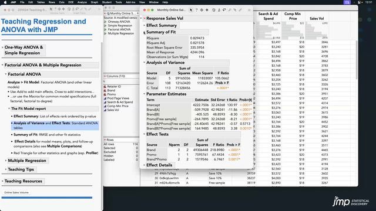Select the lasso tool in report toolbar
376x211 pixels.
point(224,10)
